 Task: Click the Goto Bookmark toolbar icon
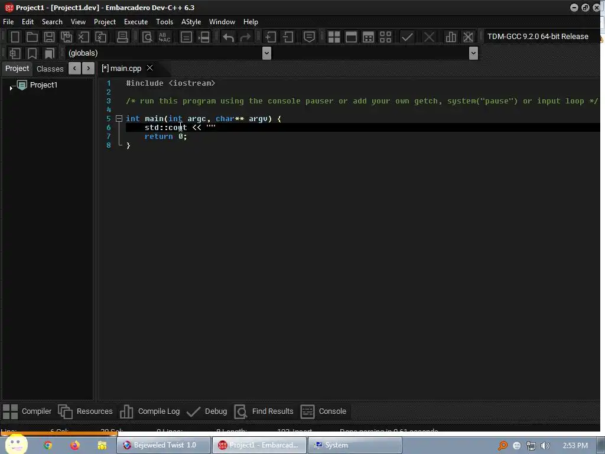pyautogui.click(x=49, y=53)
